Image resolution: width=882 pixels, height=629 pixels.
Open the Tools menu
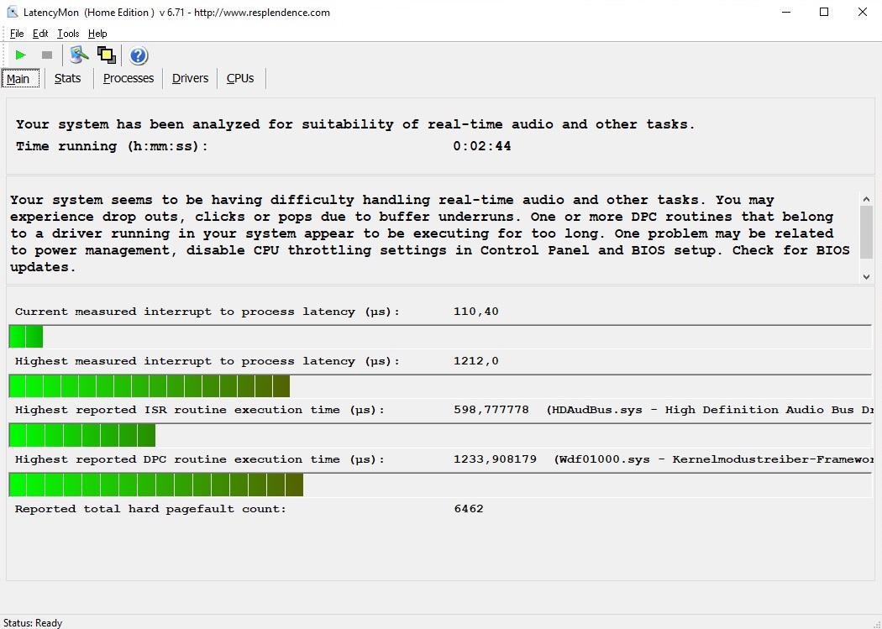(x=68, y=34)
